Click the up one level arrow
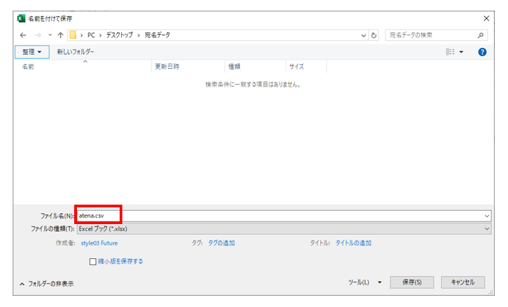Screen dimensions: 508x307 click(61, 35)
